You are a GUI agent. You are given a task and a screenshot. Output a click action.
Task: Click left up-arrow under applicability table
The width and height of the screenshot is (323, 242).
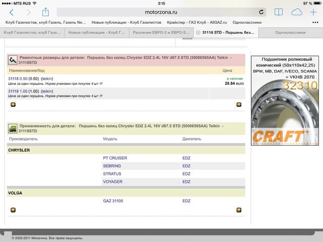click(13, 210)
